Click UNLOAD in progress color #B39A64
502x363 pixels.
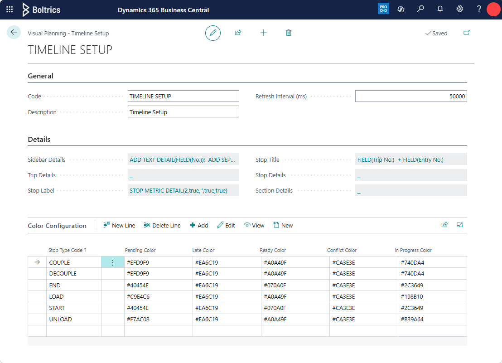coord(432,319)
